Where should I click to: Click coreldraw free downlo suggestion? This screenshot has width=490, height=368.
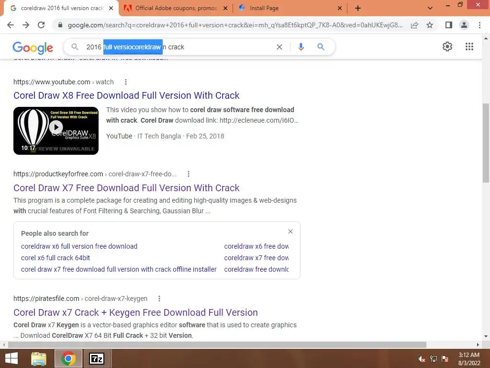(x=256, y=269)
